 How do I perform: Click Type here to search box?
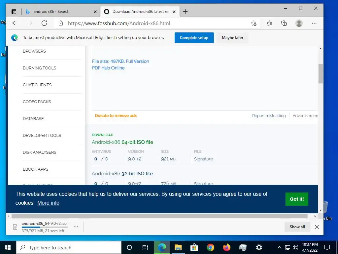[x=69, y=247]
